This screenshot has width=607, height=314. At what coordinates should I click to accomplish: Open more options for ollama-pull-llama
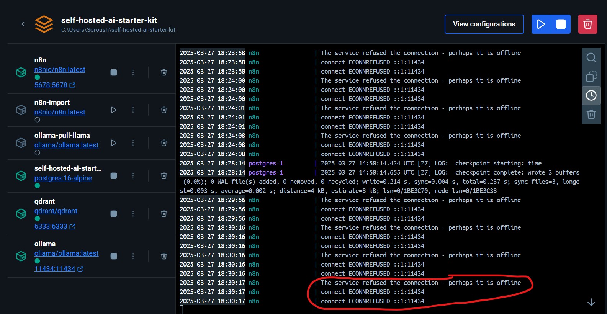coord(133,143)
